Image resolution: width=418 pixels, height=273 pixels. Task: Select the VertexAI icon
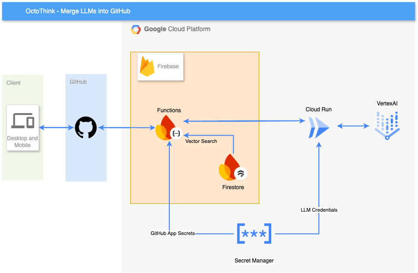pyautogui.click(x=387, y=126)
